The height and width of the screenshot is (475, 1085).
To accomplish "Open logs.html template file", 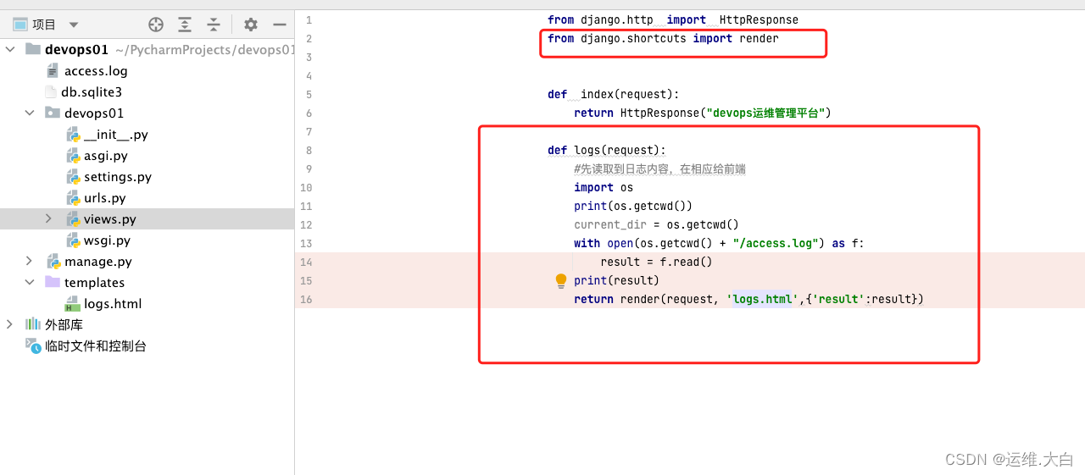I will 113,304.
